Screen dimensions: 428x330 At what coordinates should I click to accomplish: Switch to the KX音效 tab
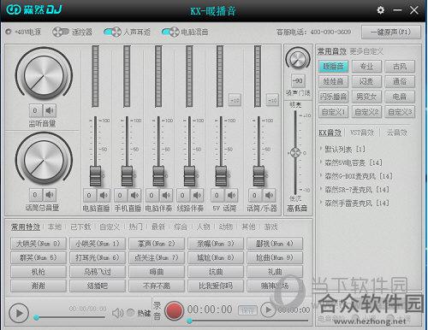click(x=330, y=133)
